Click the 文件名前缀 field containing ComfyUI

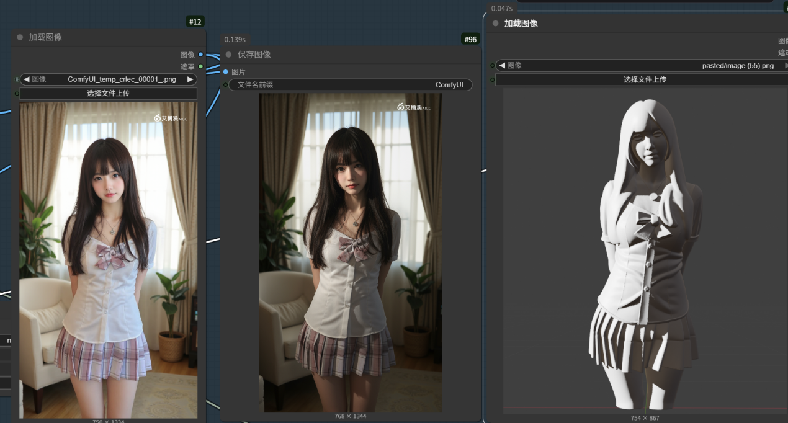point(351,85)
